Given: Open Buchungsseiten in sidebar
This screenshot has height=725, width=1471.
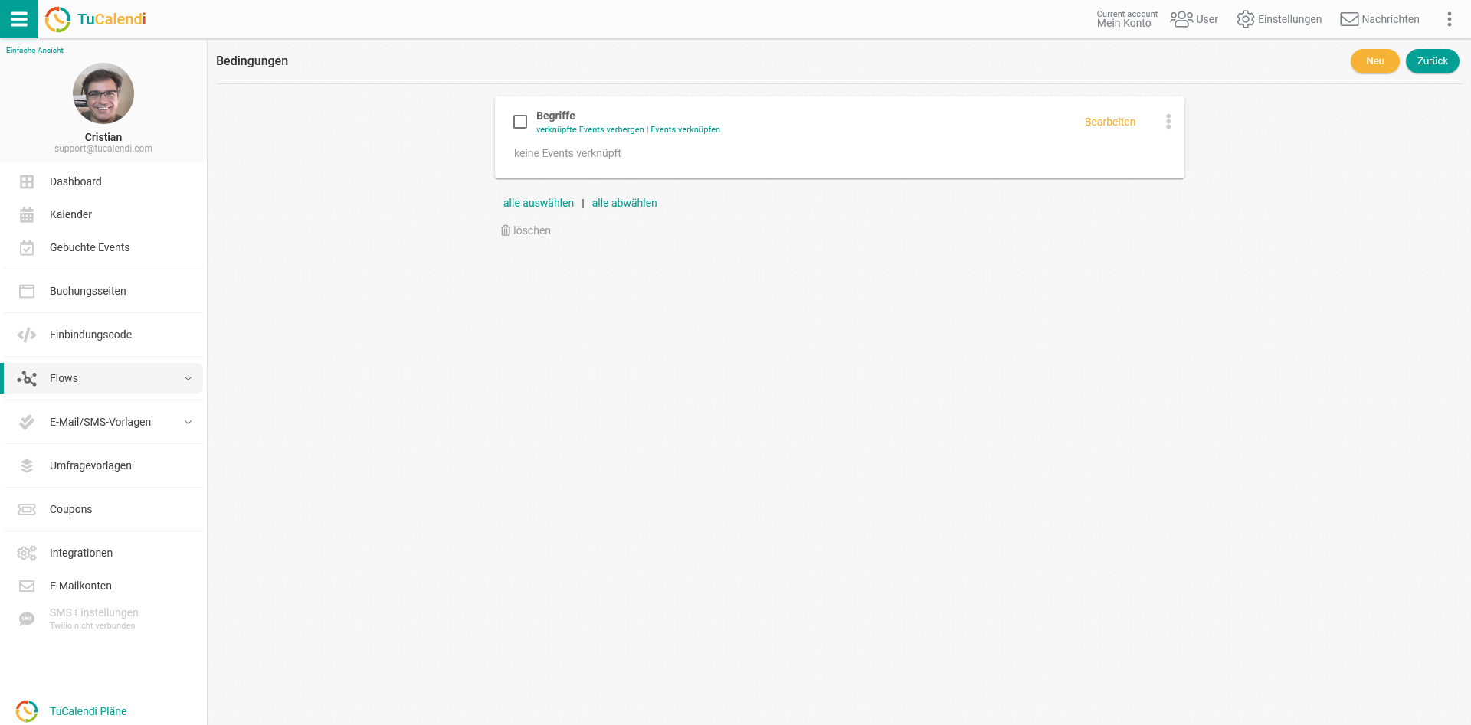Looking at the screenshot, I should click(x=87, y=291).
